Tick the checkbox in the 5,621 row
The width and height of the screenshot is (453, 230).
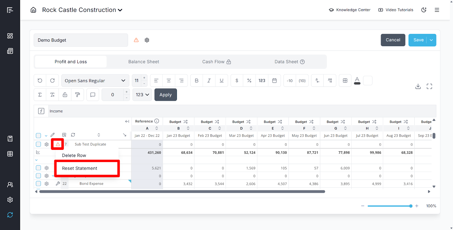39,168
